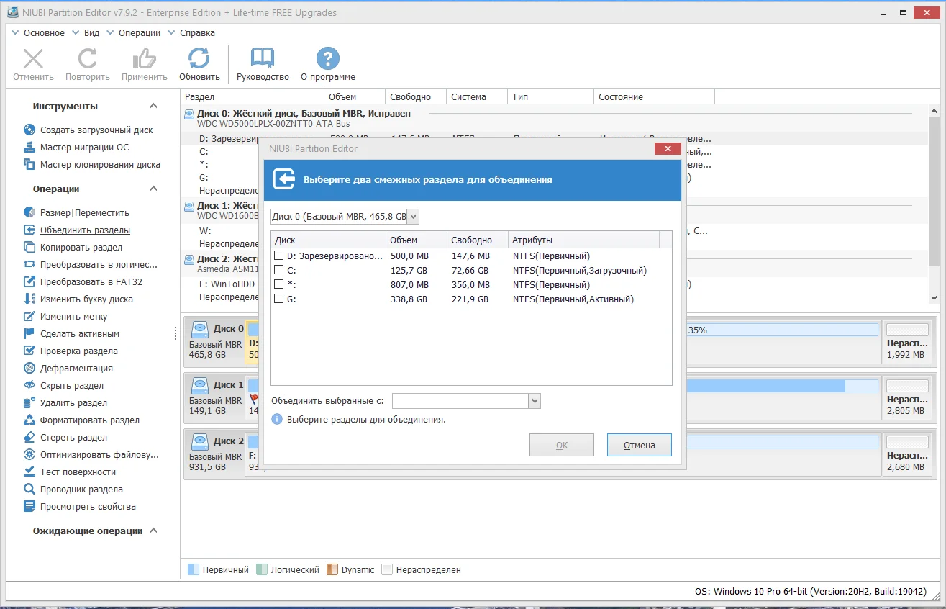The image size is (946, 609).
Task: Open the Руководство manual book icon
Action: tap(263, 58)
